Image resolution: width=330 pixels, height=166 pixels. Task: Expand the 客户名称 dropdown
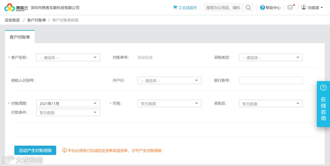(68, 57)
